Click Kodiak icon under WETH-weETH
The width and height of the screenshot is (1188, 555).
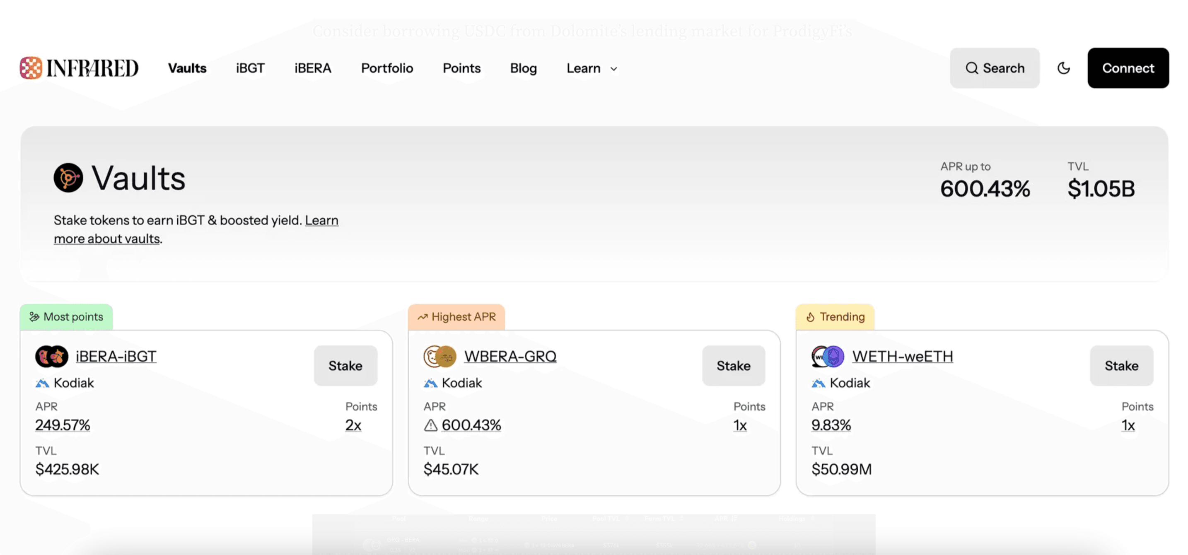[x=818, y=383]
